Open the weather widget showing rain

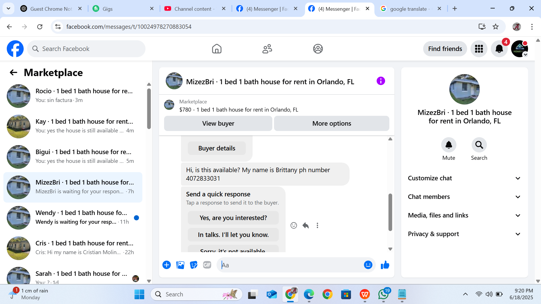28,294
